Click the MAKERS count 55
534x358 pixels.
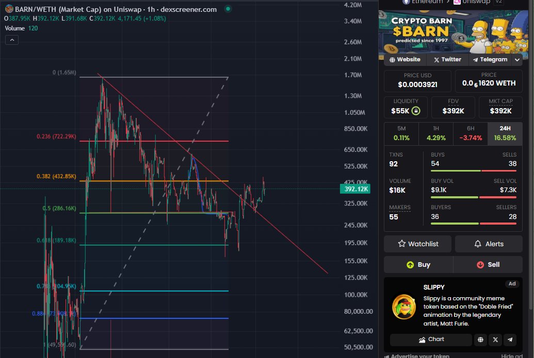(x=394, y=217)
